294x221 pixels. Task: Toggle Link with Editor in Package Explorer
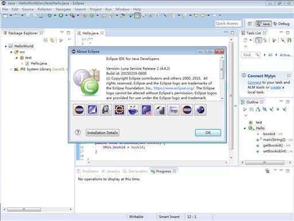click(x=52, y=40)
